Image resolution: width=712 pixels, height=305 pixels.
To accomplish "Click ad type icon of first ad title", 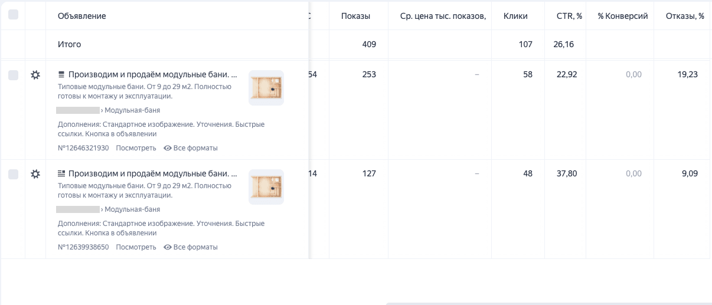I will coord(61,75).
